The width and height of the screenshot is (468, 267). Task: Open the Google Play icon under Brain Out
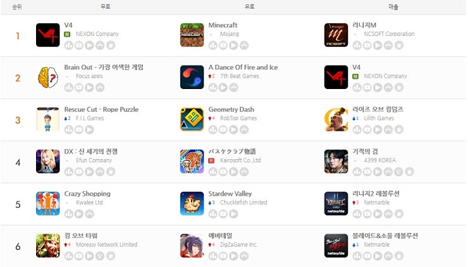point(89,88)
